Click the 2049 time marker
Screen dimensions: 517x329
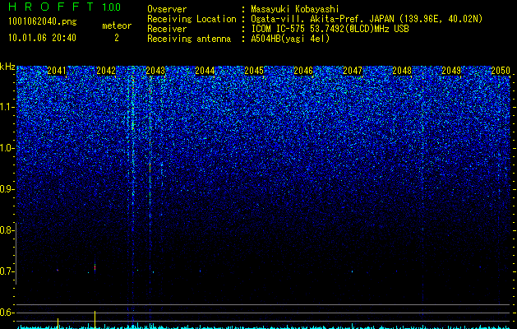coord(451,71)
